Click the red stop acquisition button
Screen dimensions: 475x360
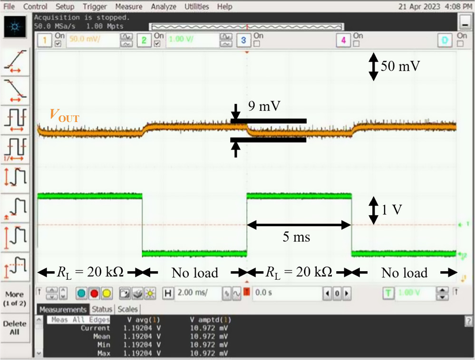(94, 293)
